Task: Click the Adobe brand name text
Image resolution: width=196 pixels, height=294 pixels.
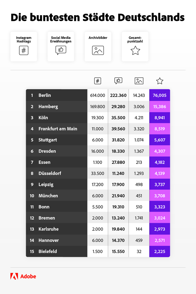Action: [28, 276]
